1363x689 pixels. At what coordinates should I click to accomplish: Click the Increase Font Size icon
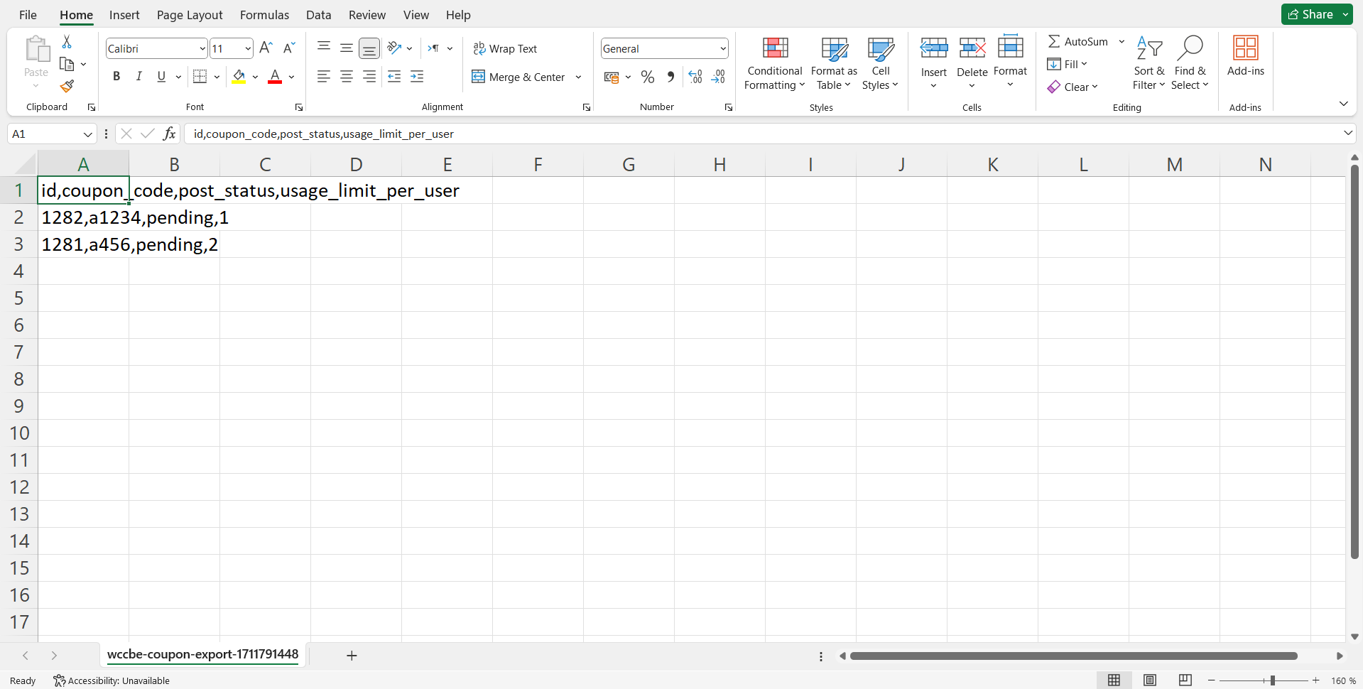pos(266,48)
